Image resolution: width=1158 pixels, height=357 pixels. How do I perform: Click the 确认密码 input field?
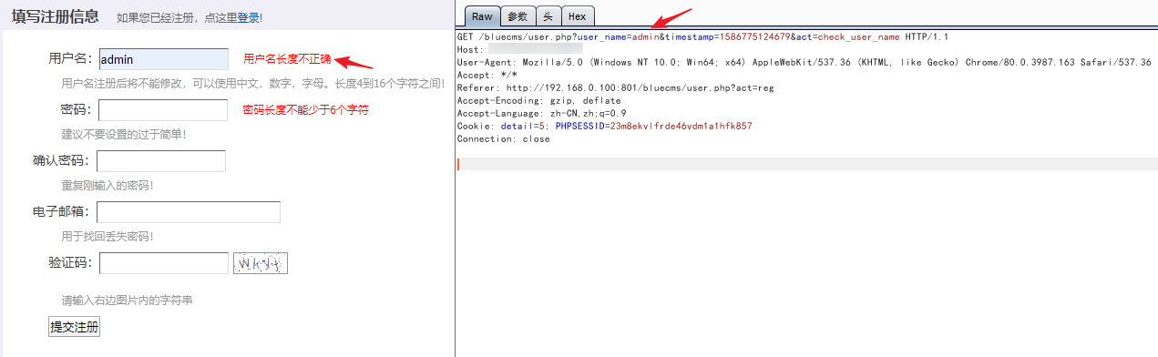coord(161,161)
